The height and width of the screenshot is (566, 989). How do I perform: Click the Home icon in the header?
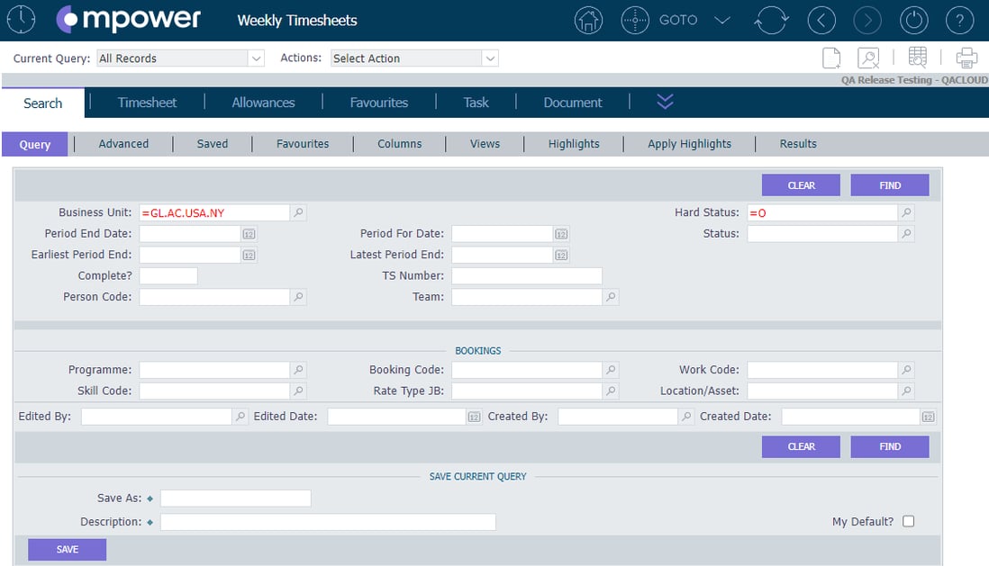(x=588, y=20)
